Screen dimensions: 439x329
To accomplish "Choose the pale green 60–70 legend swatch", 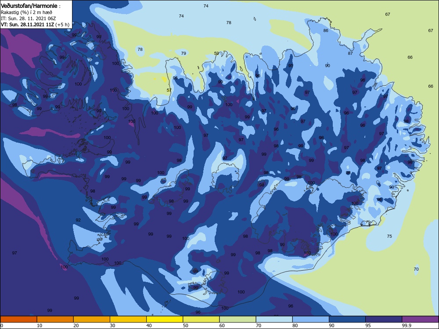I will (237, 319).
